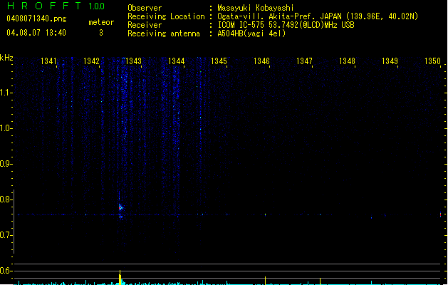Click the Receiving antenna label
Viewport: 448px width, 285px height.
click(164, 33)
